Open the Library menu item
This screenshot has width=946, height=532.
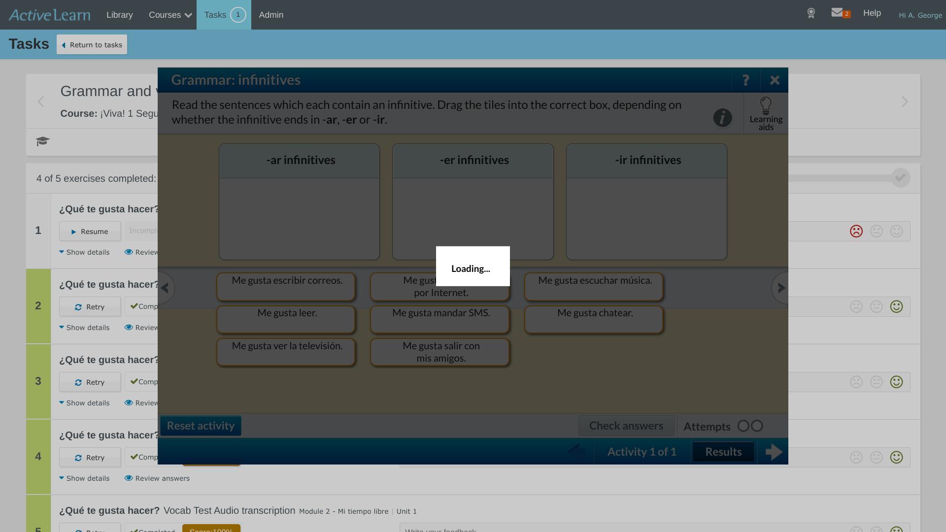[x=120, y=15]
